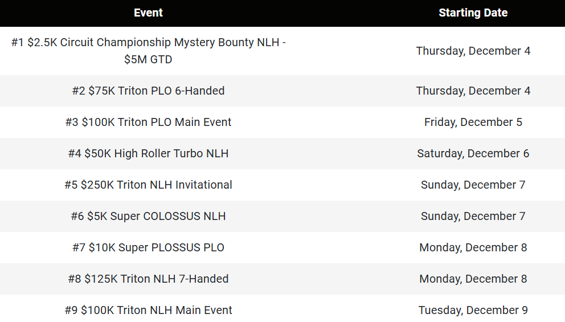Click the Starting Date column header
565x322 pixels.
point(473,13)
